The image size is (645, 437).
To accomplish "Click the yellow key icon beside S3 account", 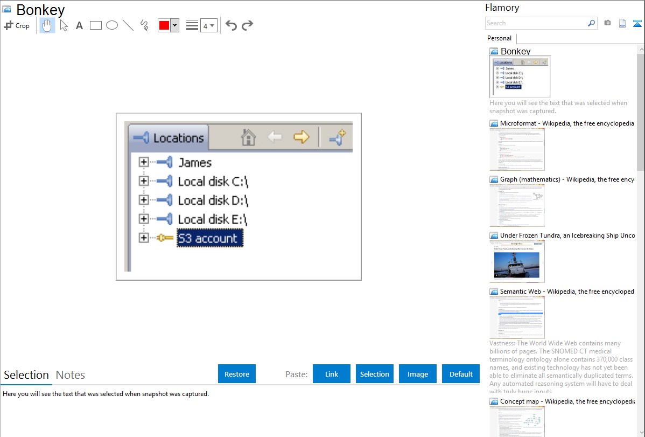I will click(165, 238).
